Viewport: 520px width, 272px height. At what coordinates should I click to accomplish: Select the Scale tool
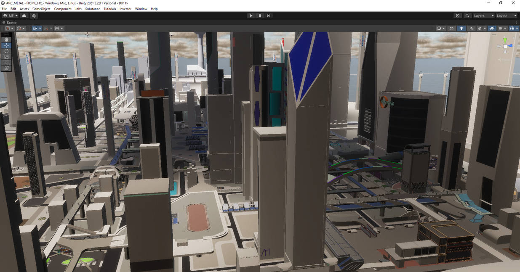click(6, 56)
